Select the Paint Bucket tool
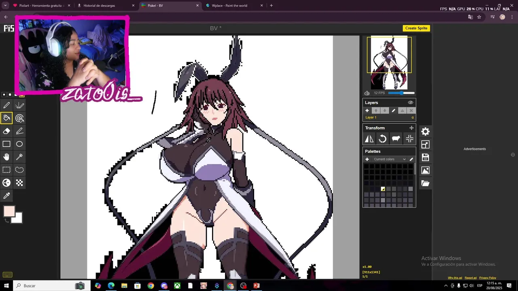 (6, 118)
